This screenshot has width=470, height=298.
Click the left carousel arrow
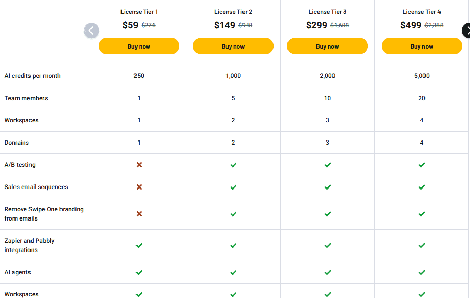click(92, 30)
